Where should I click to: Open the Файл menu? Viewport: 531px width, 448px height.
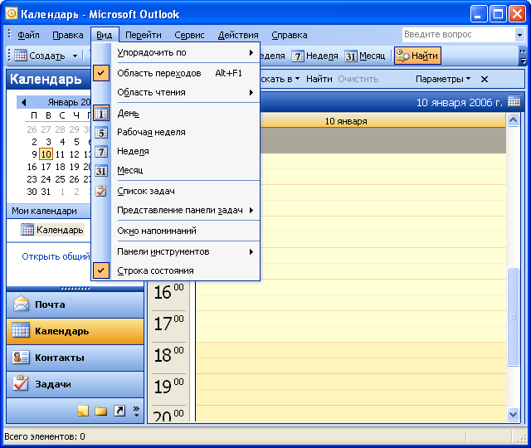click(28, 35)
